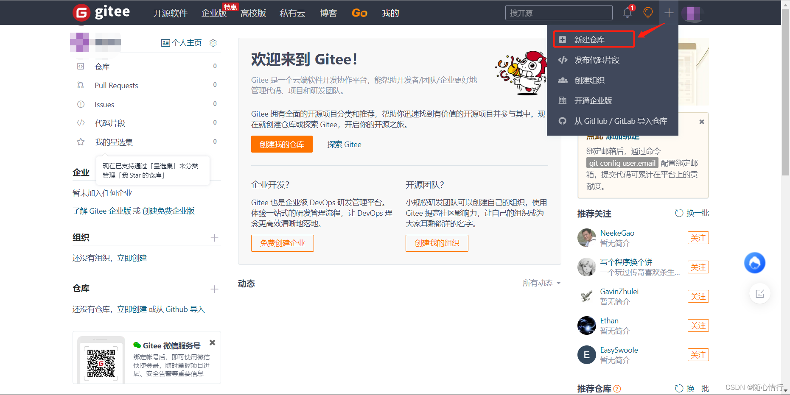Viewport: 790px width, 395px height.
Task: Open the Gitee logo home link
Action: (101, 12)
